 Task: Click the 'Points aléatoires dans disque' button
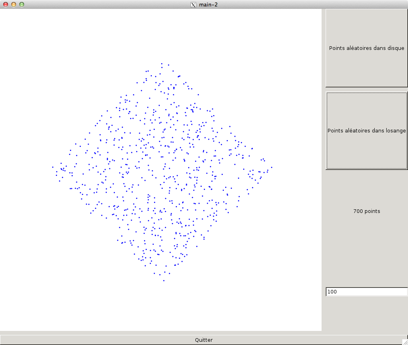point(366,48)
